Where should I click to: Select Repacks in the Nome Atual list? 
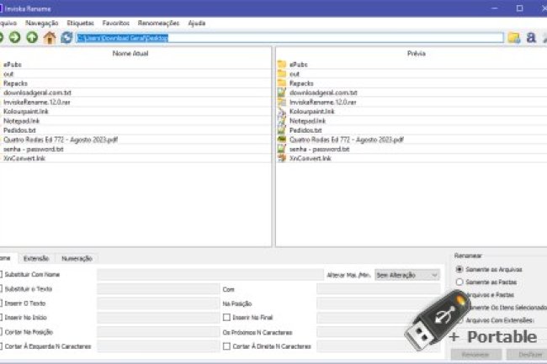point(15,83)
